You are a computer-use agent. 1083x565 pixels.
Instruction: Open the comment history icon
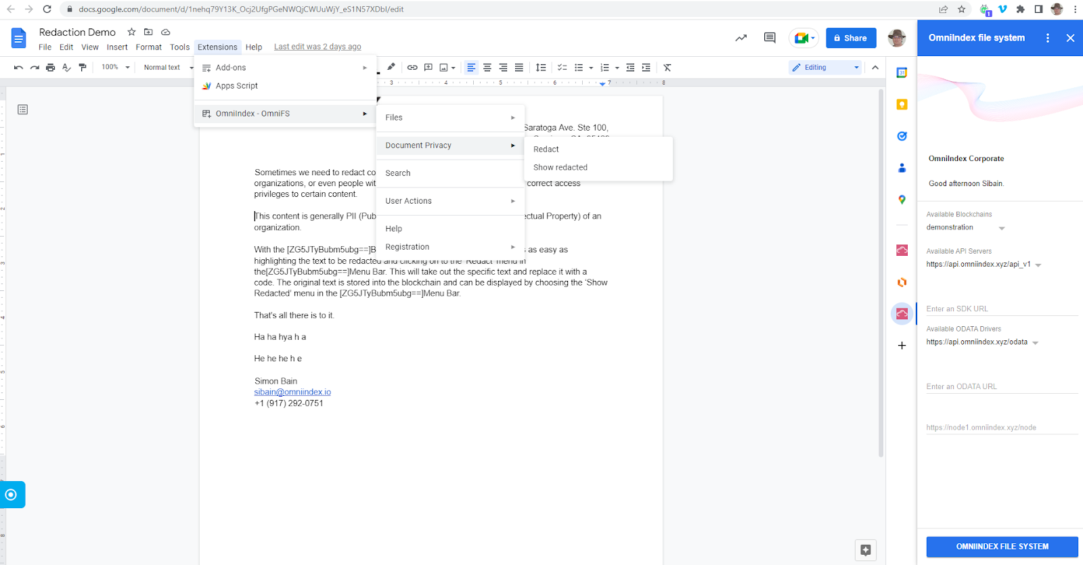pyautogui.click(x=770, y=38)
